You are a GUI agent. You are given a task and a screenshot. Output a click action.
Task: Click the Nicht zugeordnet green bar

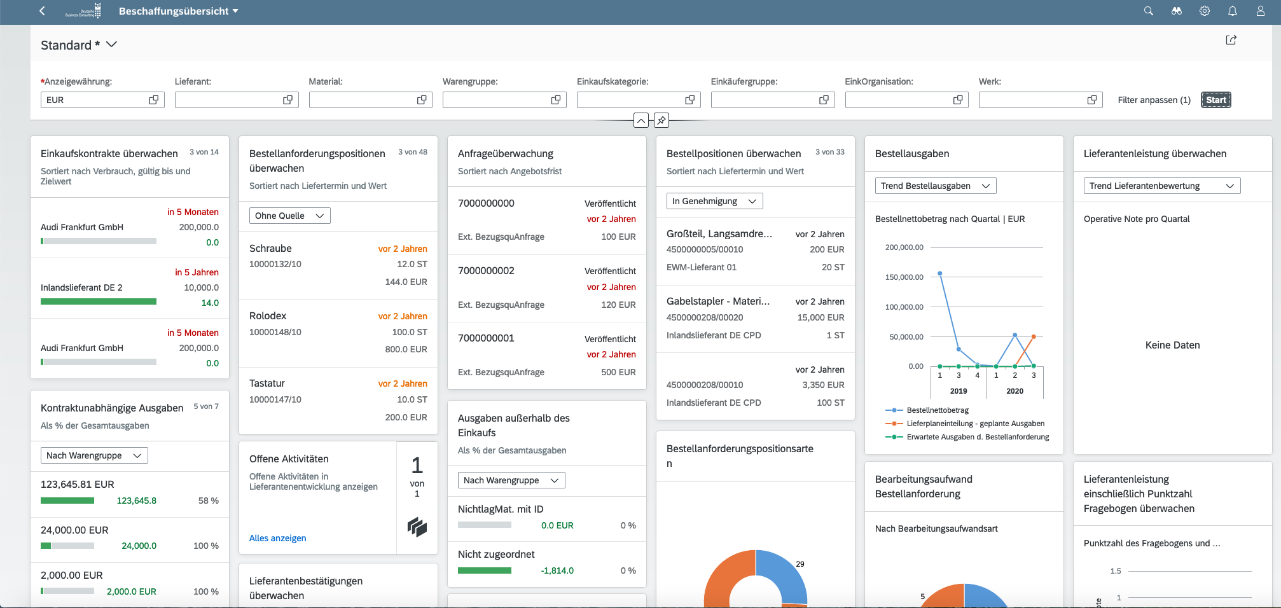tap(485, 570)
